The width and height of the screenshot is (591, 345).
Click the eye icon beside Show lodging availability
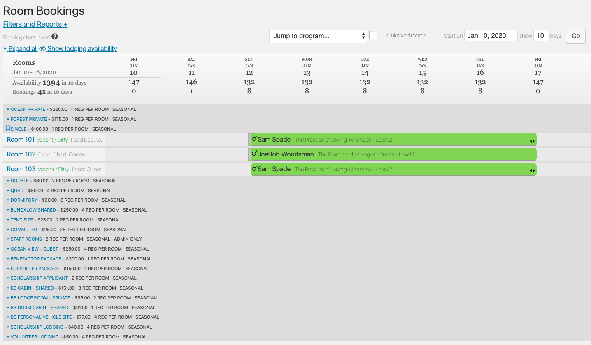pos(42,49)
